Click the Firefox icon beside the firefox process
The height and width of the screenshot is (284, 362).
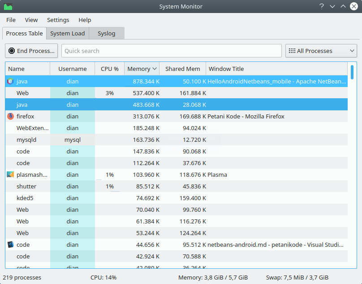click(10, 116)
